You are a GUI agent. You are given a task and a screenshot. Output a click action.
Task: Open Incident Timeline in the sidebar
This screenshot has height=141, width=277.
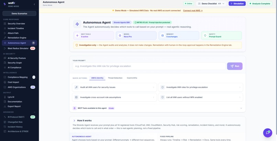[20, 28]
